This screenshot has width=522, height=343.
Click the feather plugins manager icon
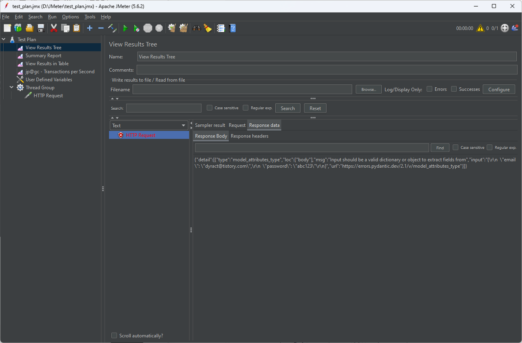pos(515,28)
